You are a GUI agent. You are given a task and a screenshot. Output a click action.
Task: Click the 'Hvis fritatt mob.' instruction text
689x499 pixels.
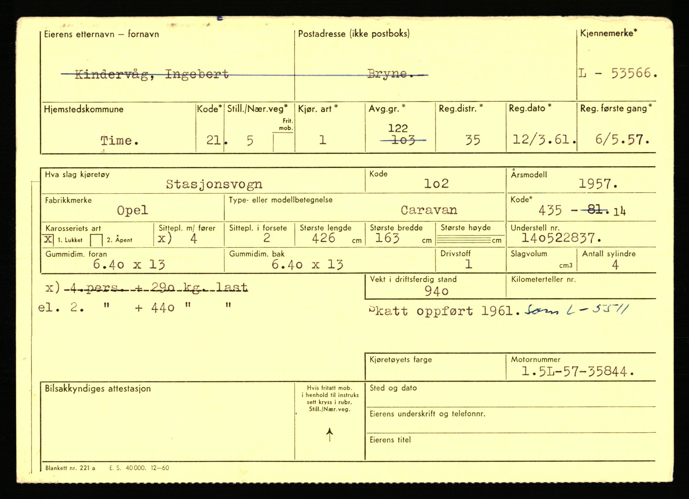pyautogui.click(x=330, y=399)
